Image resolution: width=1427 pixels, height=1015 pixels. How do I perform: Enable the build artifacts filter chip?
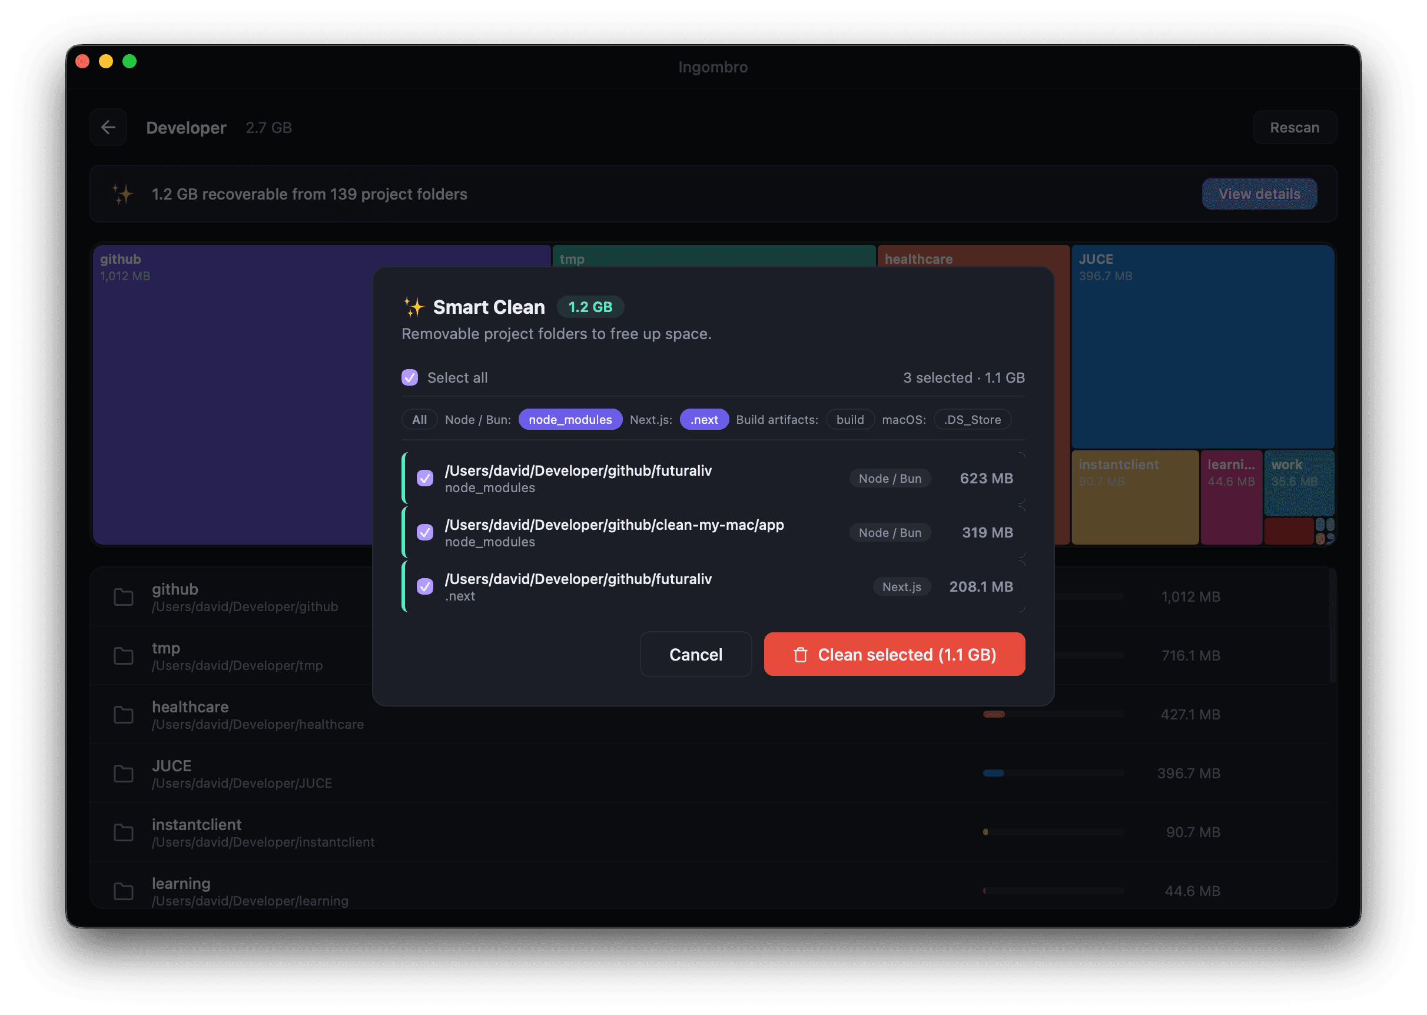click(849, 419)
